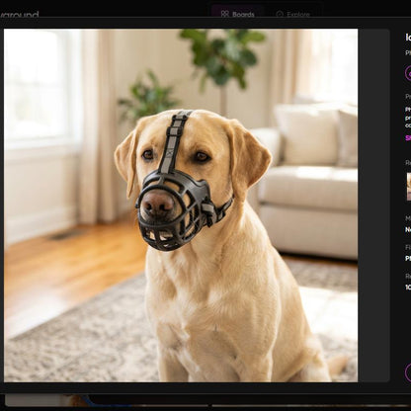Viewport: 411px width, 411px height.
Task: Click the Explore compass icon
Action: 280,14
